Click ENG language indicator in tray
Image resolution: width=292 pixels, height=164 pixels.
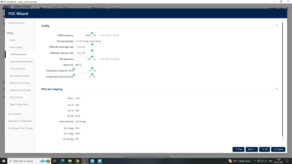pos(270,161)
